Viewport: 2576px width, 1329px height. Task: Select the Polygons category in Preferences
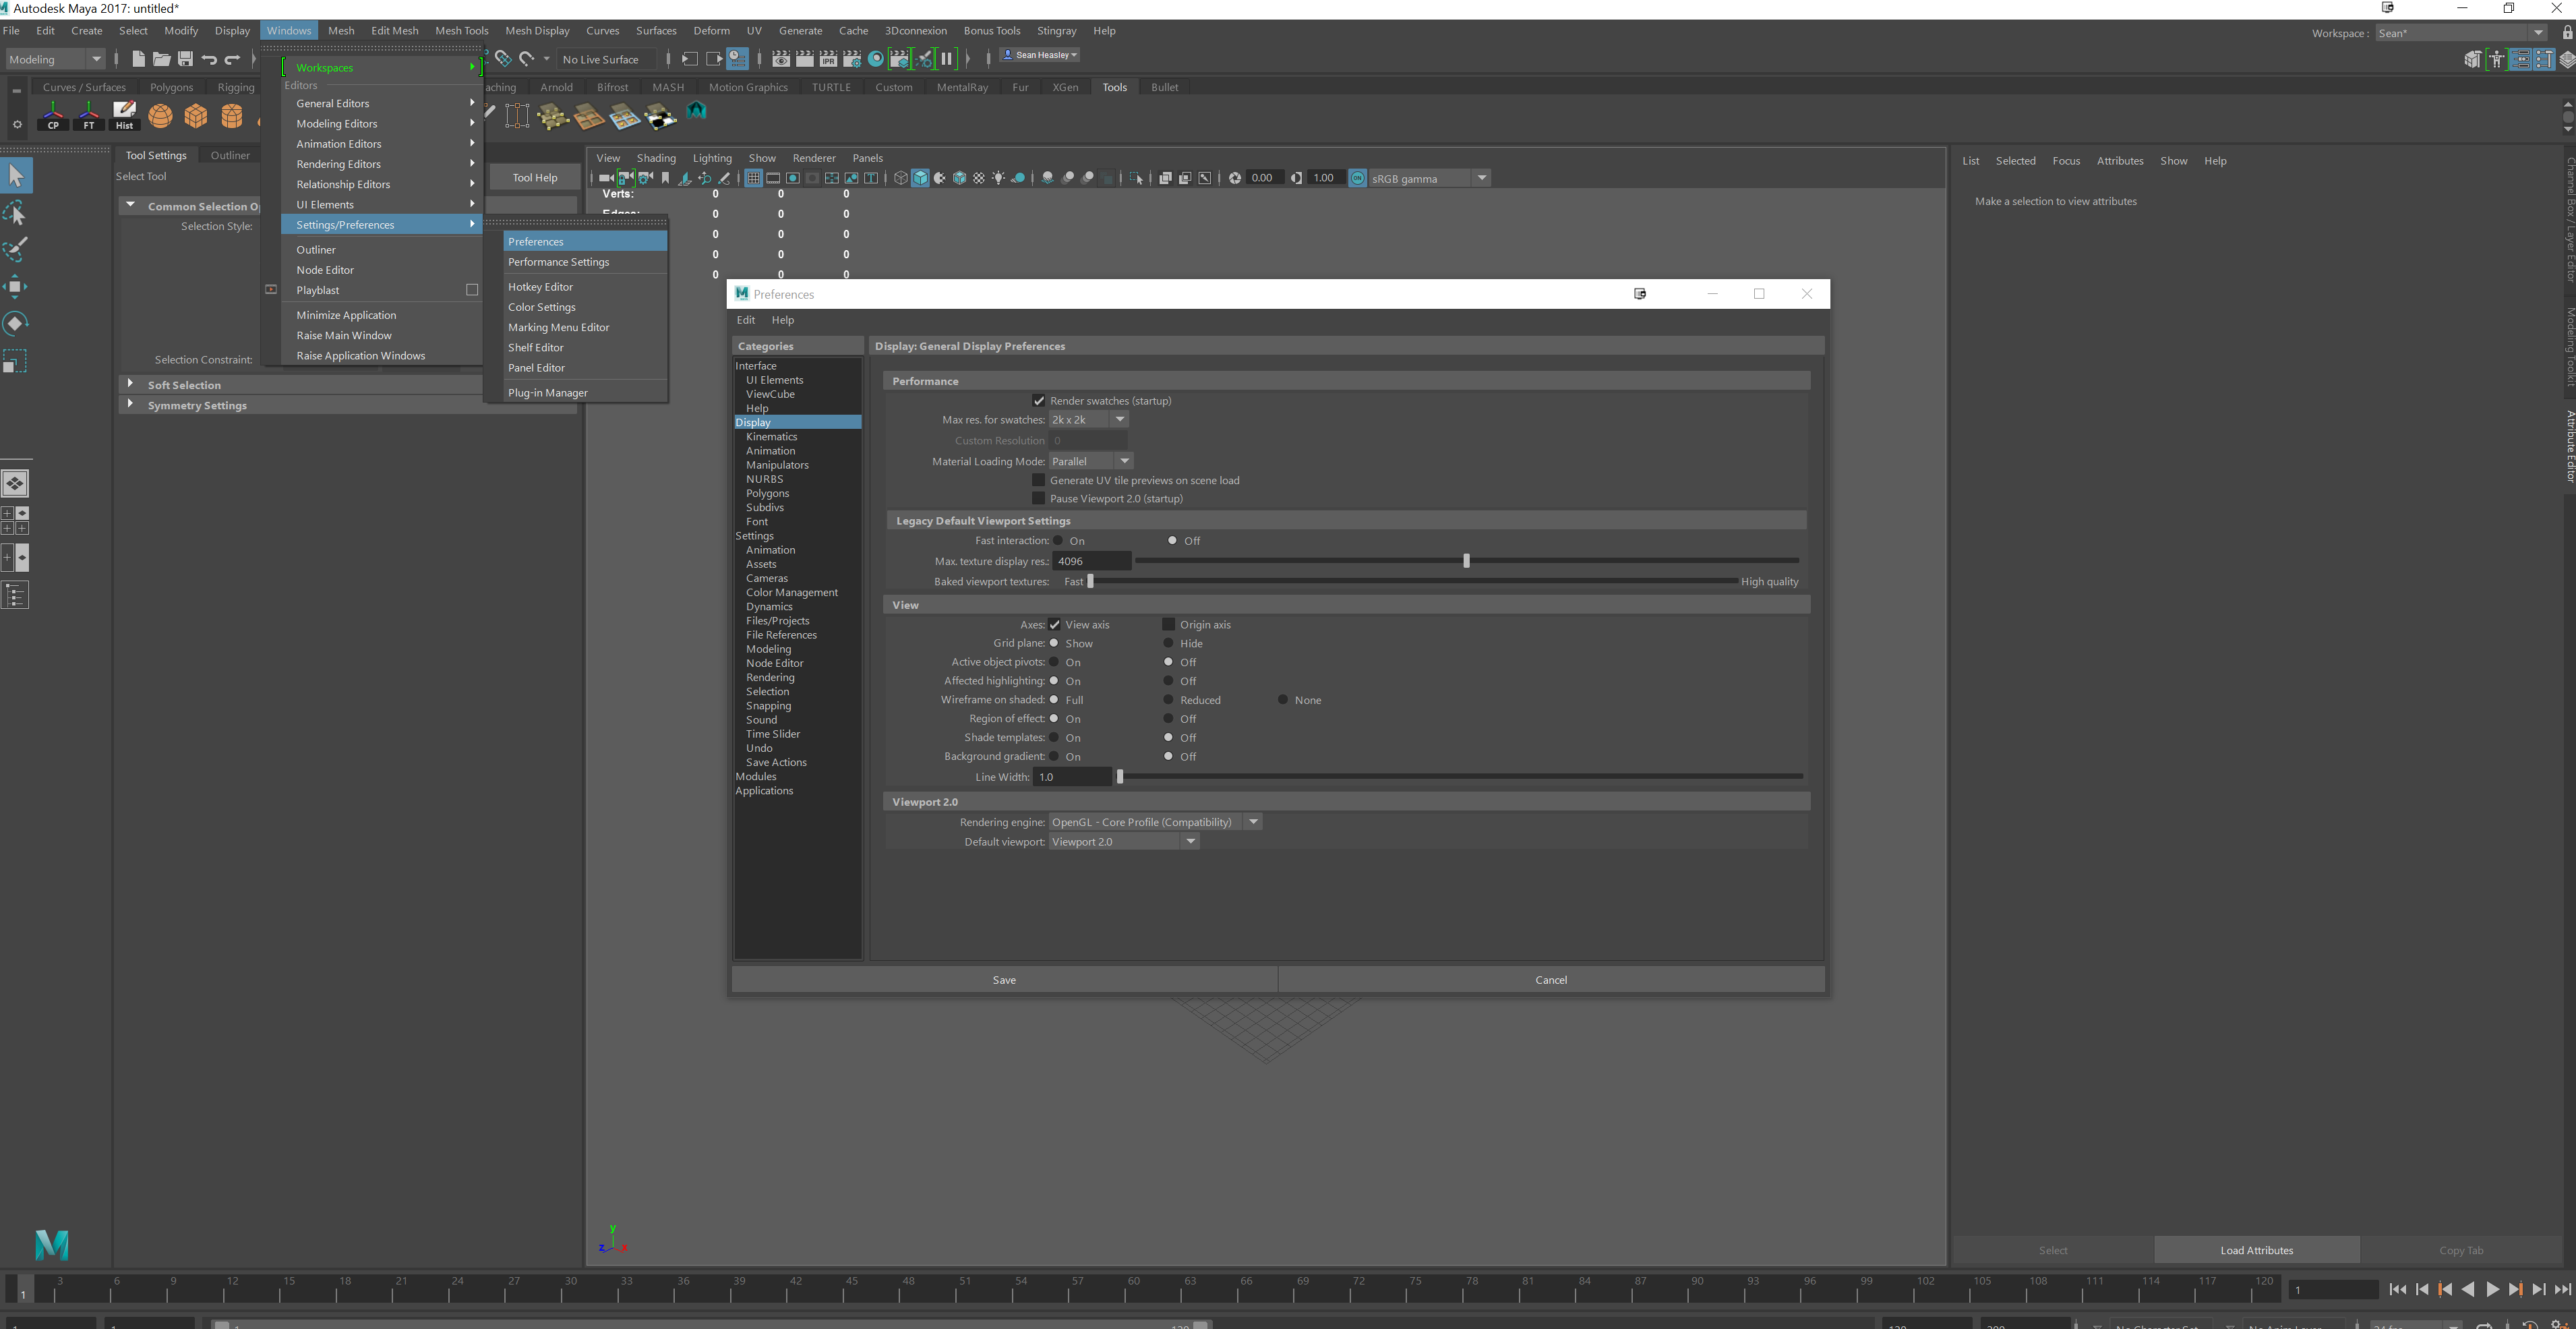(x=767, y=493)
